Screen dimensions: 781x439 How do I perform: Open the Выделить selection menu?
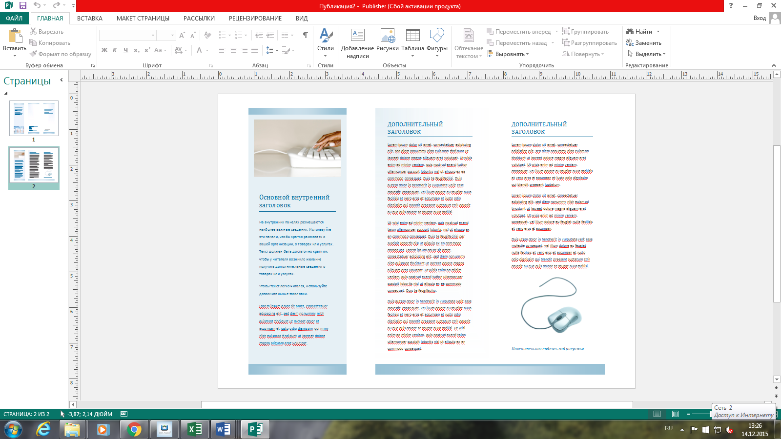click(646, 54)
